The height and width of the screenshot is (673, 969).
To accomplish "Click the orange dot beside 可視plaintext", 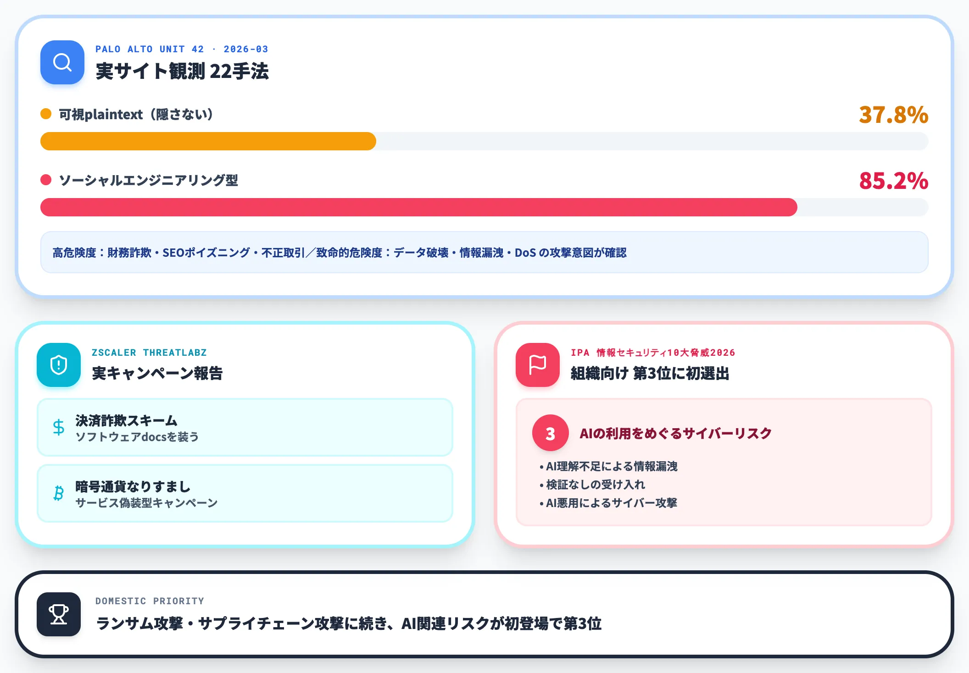I will (x=46, y=114).
